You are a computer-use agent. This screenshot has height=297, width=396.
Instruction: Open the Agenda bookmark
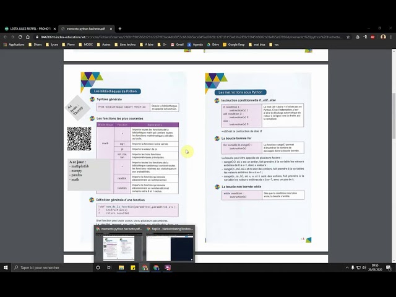click(x=195, y=45)
